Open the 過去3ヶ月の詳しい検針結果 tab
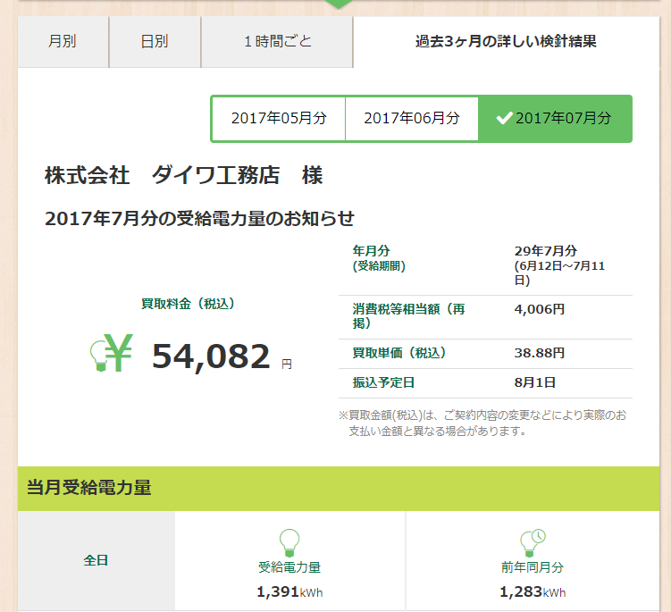Viewport: 671px width, 612px height. [506, 41]
